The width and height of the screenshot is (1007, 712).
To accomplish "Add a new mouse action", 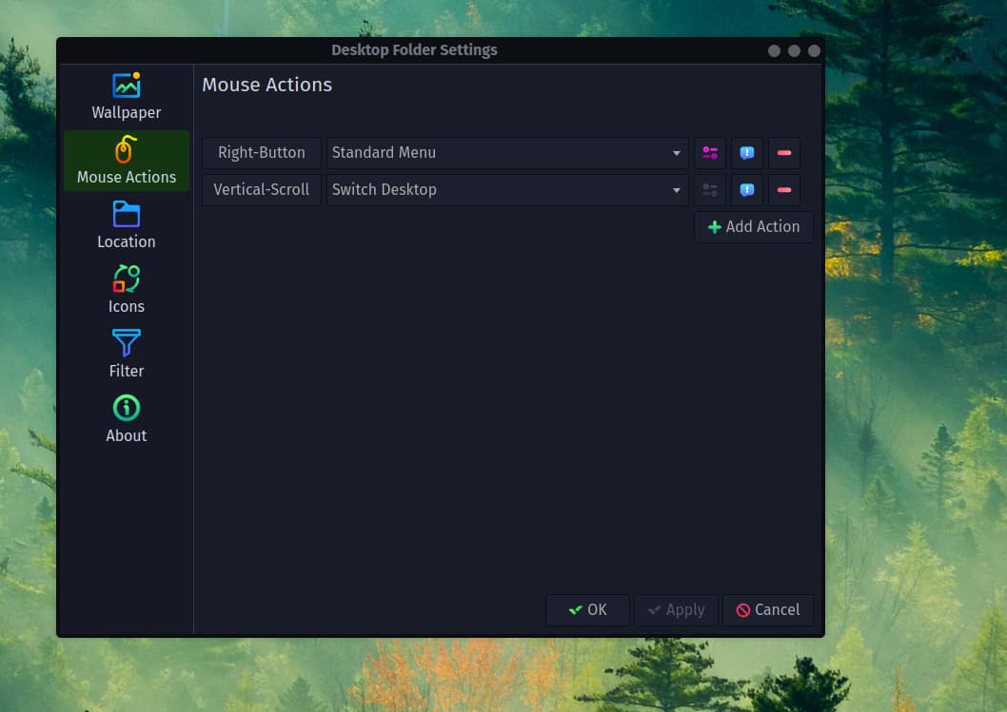I will (753, 227).
